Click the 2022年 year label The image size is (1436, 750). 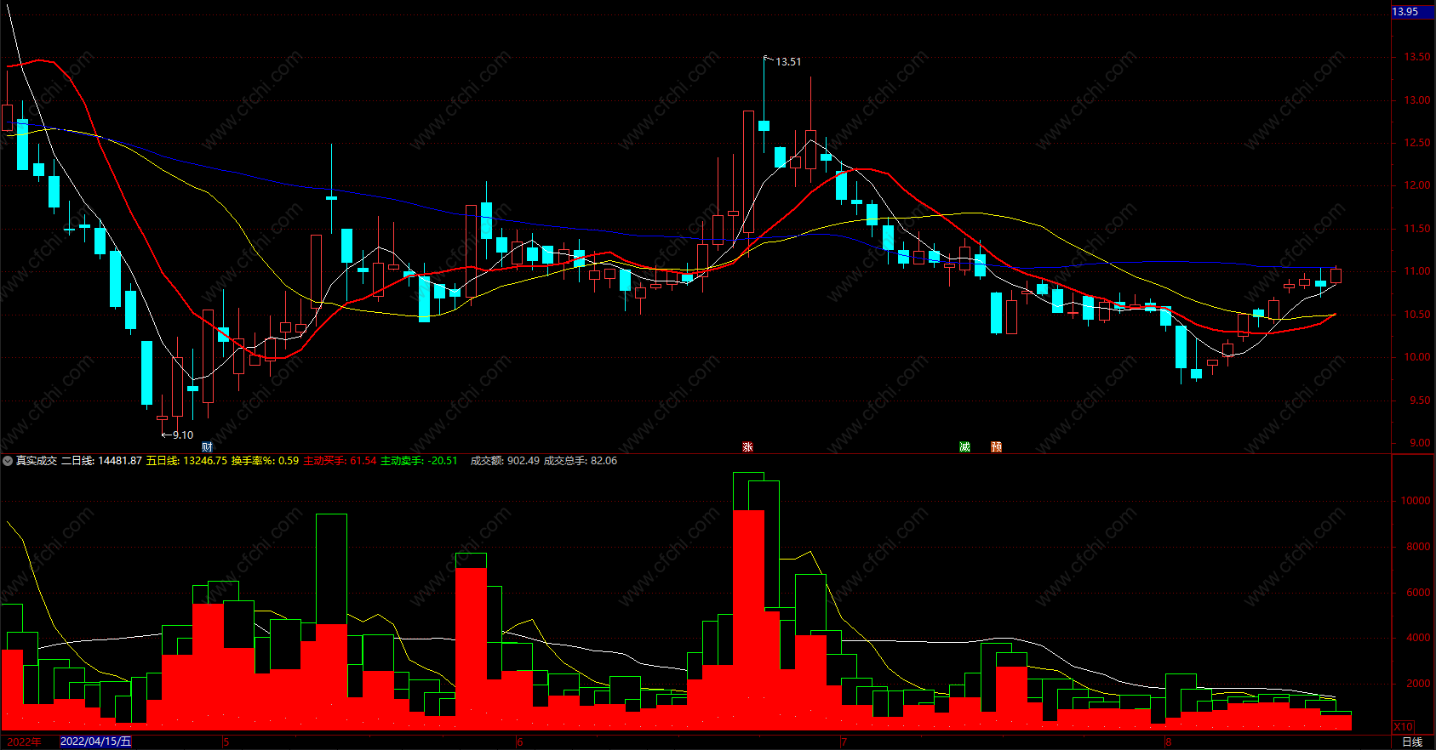tap(24, 741)
